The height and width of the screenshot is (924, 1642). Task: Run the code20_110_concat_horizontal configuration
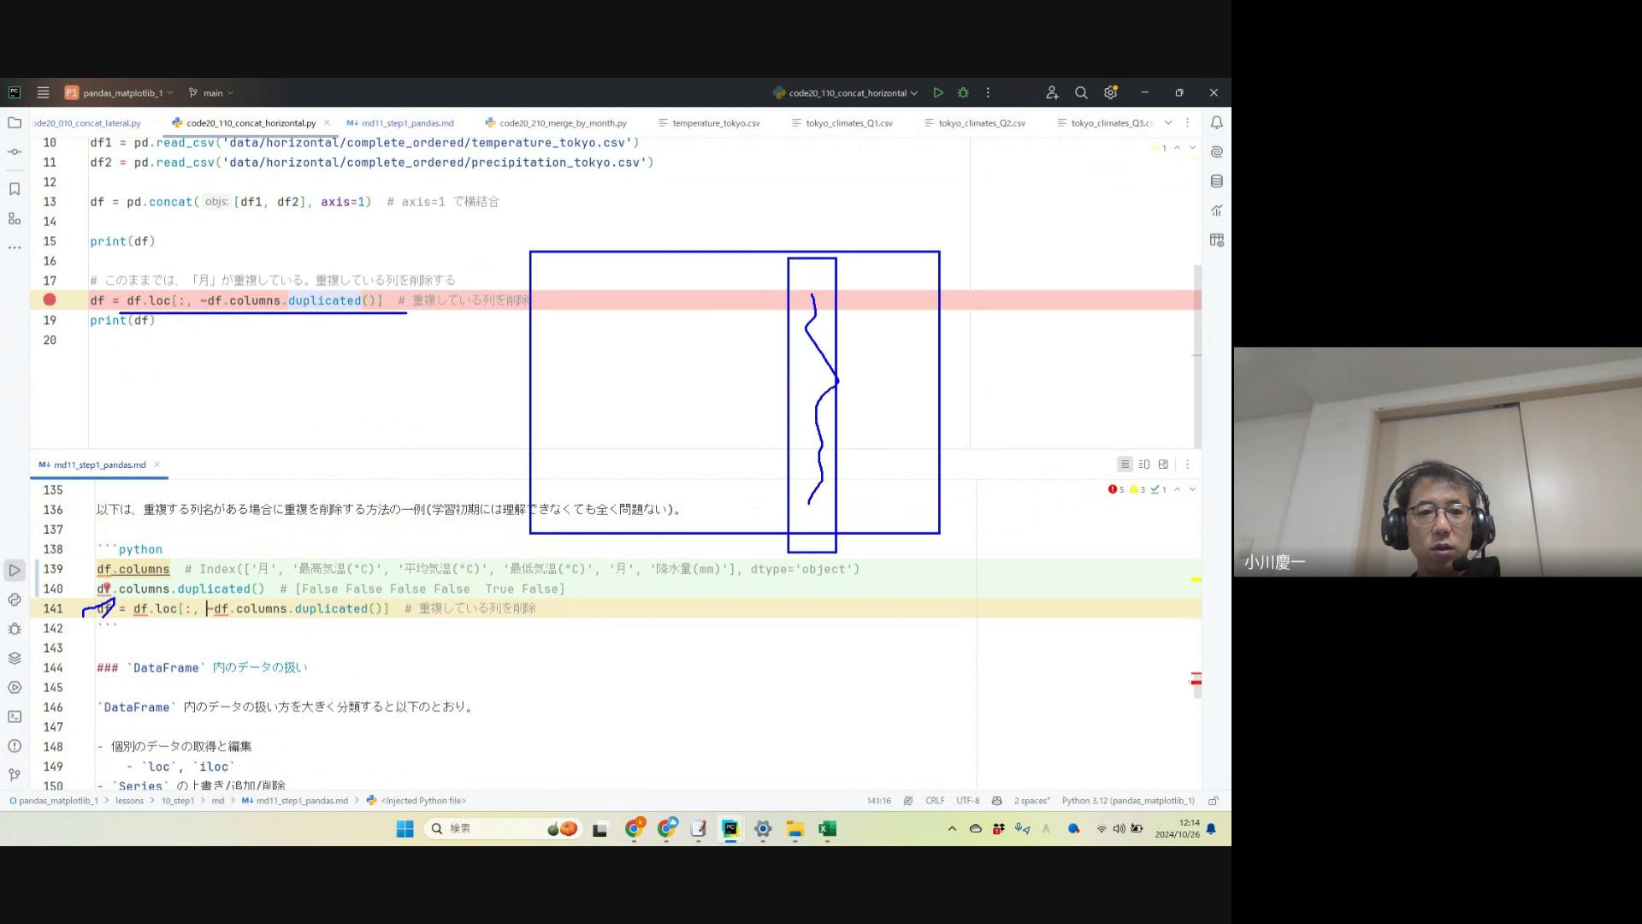point(938,92)
